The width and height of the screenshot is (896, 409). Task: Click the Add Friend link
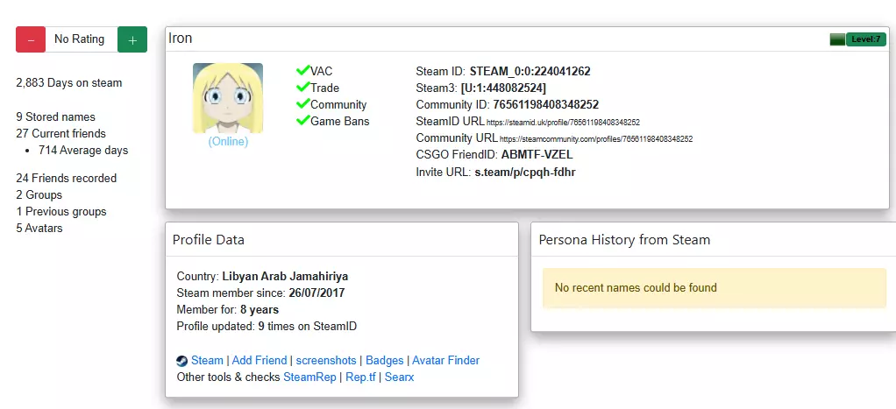tap(260, 361)
